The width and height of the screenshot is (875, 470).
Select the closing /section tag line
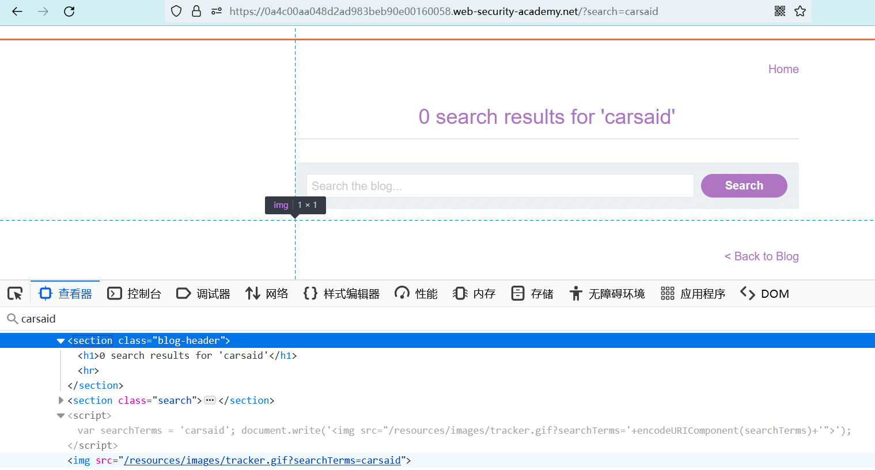(96, 386)
